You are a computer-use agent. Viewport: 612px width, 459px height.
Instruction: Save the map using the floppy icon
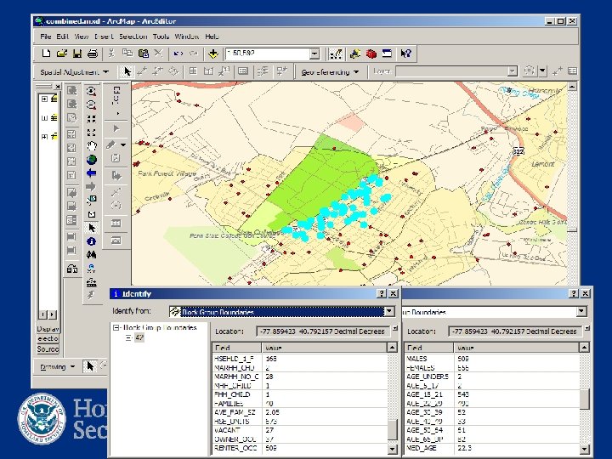tap(77, 54)
